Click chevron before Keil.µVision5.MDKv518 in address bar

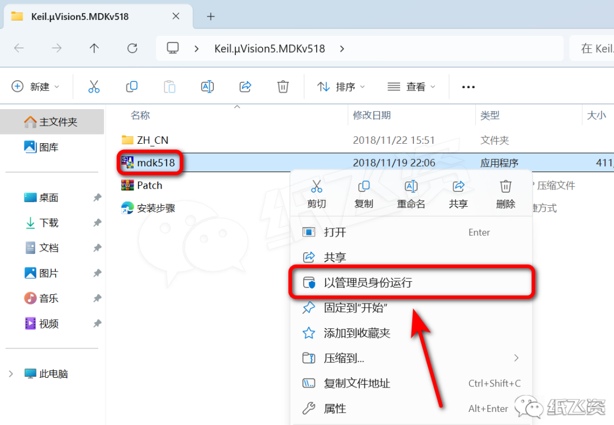(197, 48)
